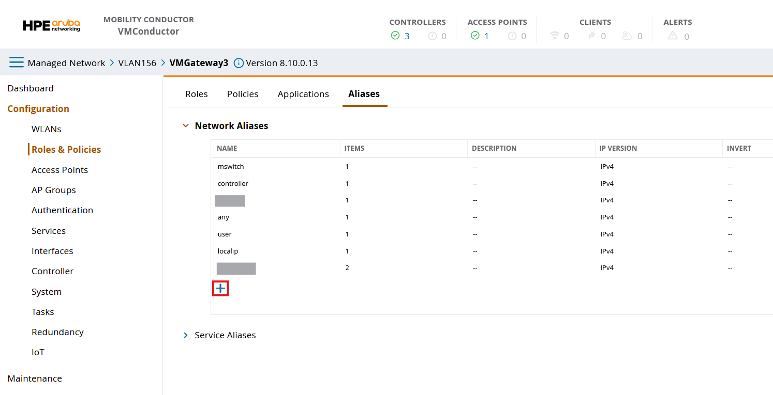Viewport: 773px width, 395px height.
Task: Click the HPE Aruba Networking logo
Action: pyautogui.click(x=52, y=26)
